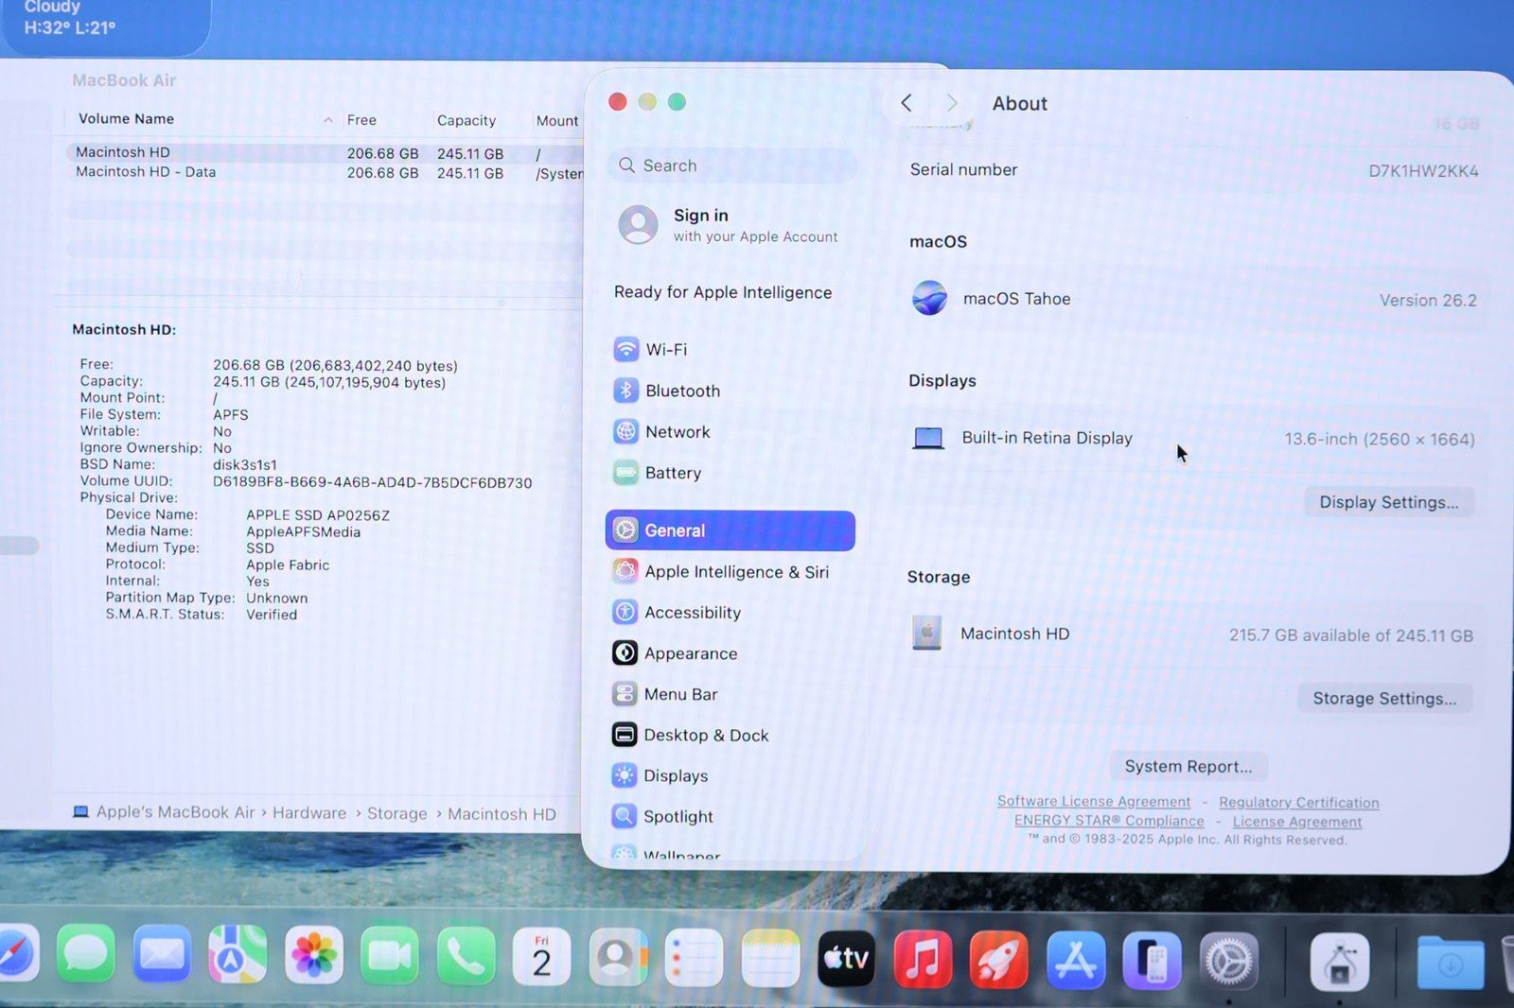Select Network in the sidebar

point(677,432)
